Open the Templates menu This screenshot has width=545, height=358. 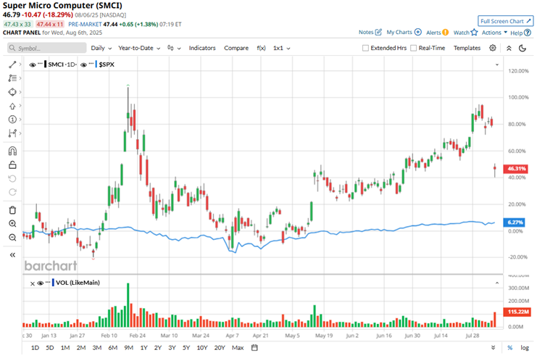coord(467,48)
